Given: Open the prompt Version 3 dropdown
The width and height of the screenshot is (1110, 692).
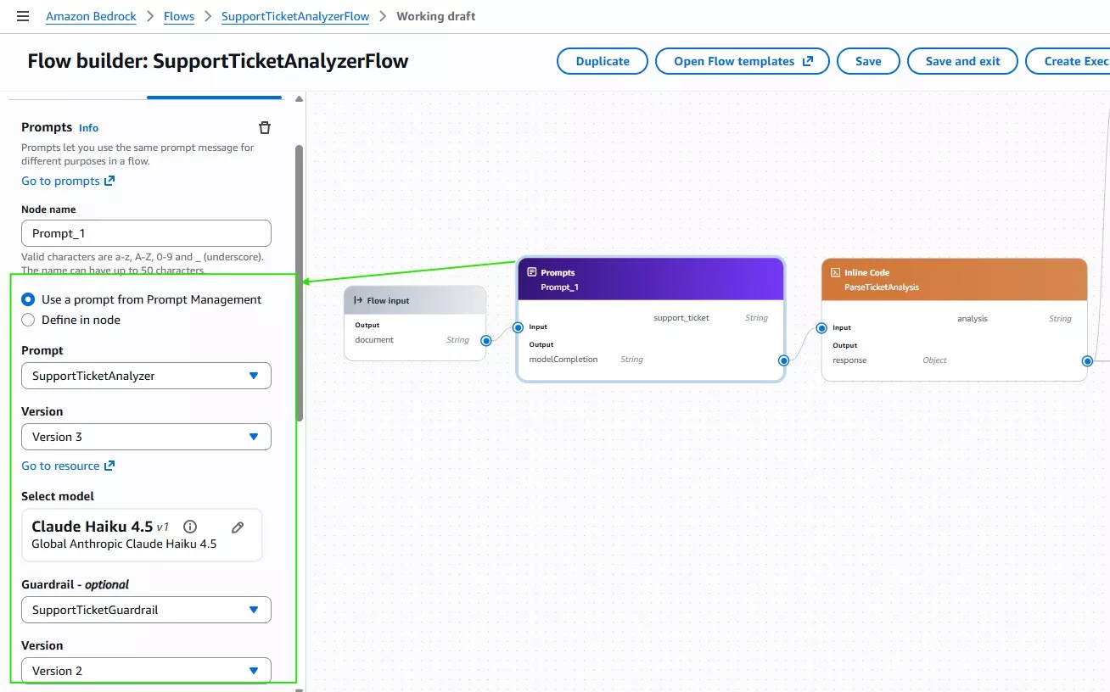Looking at the screenshot, I should (x=146, y=437).
